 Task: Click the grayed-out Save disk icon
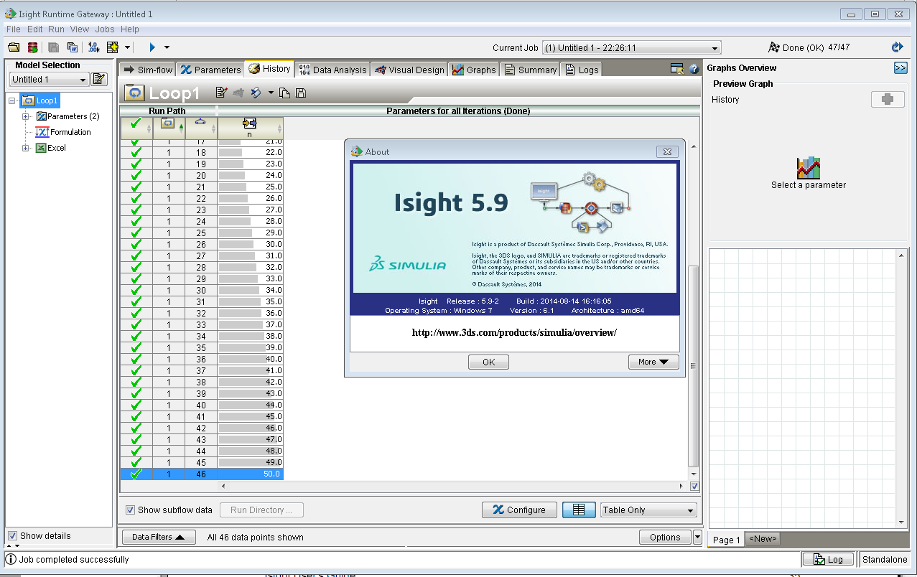(54, 47)
